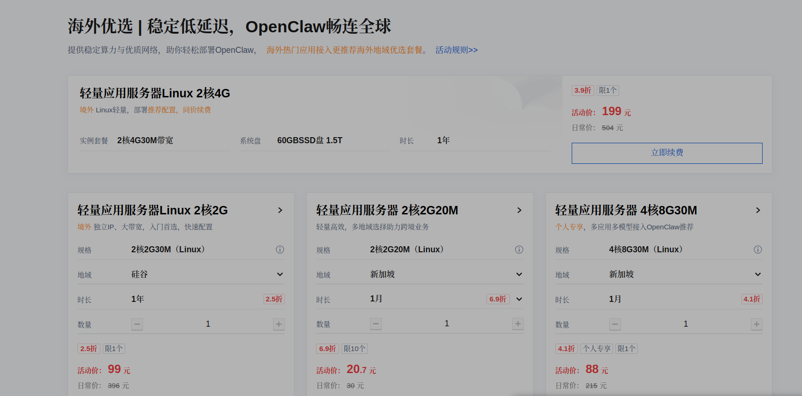Screen dimensions: 802x396
Task: Open the 轻量应用服务器 2核2G20M title
Action: tap(387, 210)
